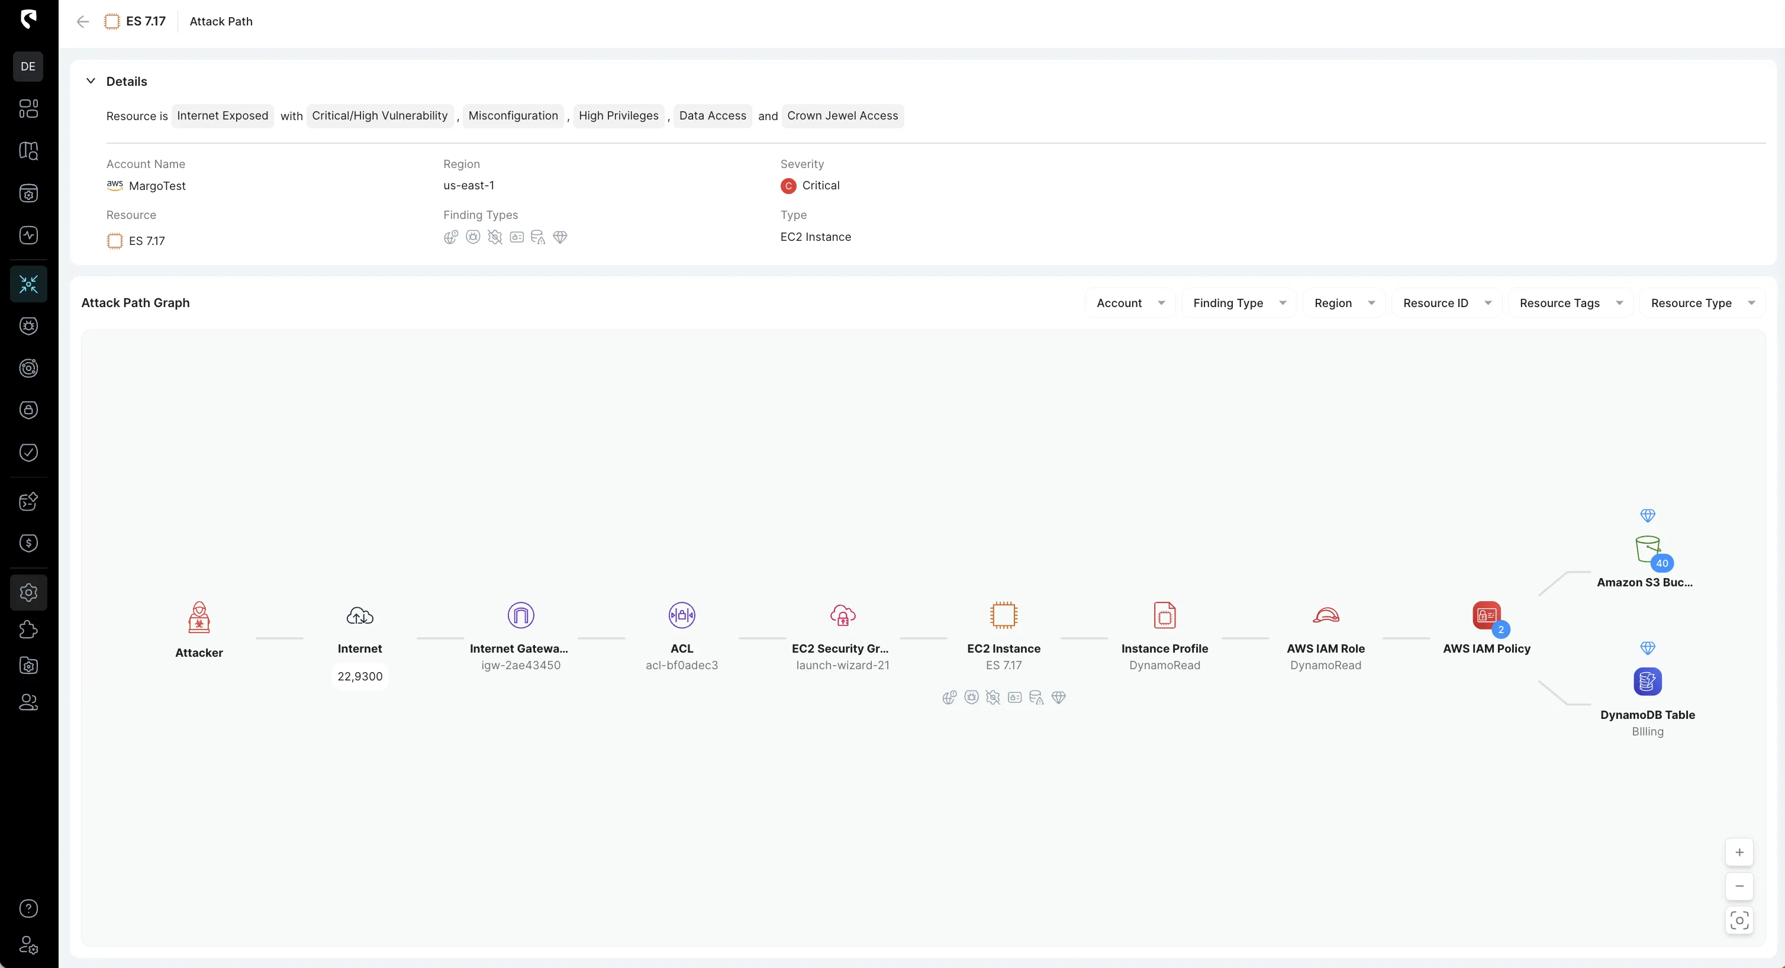Open the Resource ID filter dropdown
Viewport: 1785px width, 968px height.
pos(1446,304)
